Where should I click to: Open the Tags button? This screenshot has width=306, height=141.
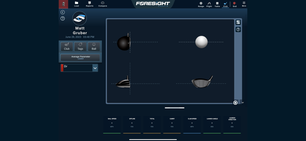[80, 47]
